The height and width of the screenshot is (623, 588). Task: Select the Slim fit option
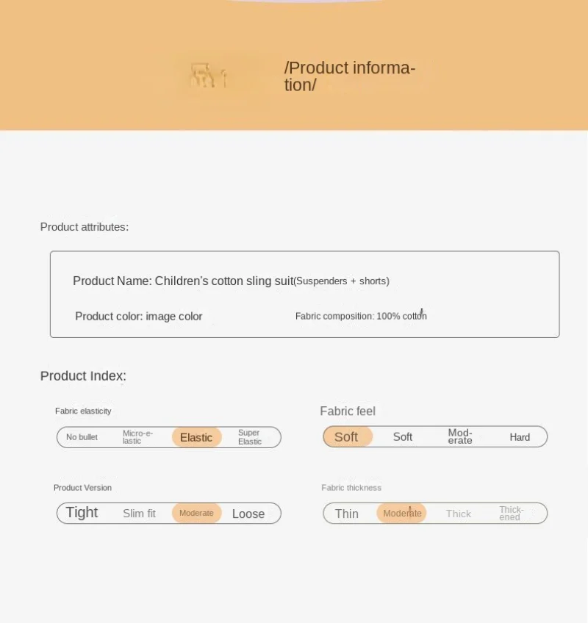tap(139, 514)
